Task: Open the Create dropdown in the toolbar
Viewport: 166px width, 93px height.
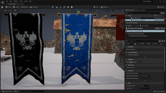Action: coord(8,7)
